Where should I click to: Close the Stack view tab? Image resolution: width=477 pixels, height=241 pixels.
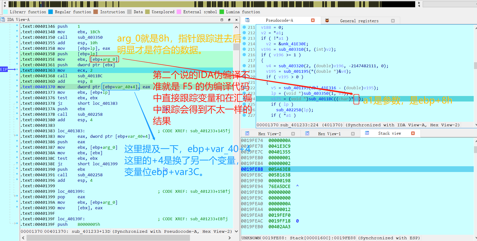pyautogui.click(x=413, y=133)
